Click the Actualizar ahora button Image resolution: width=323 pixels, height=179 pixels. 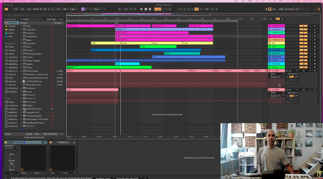click(103, 178)
